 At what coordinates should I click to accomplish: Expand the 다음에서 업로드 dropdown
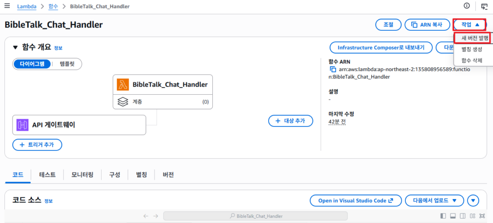tap(434, 200)
